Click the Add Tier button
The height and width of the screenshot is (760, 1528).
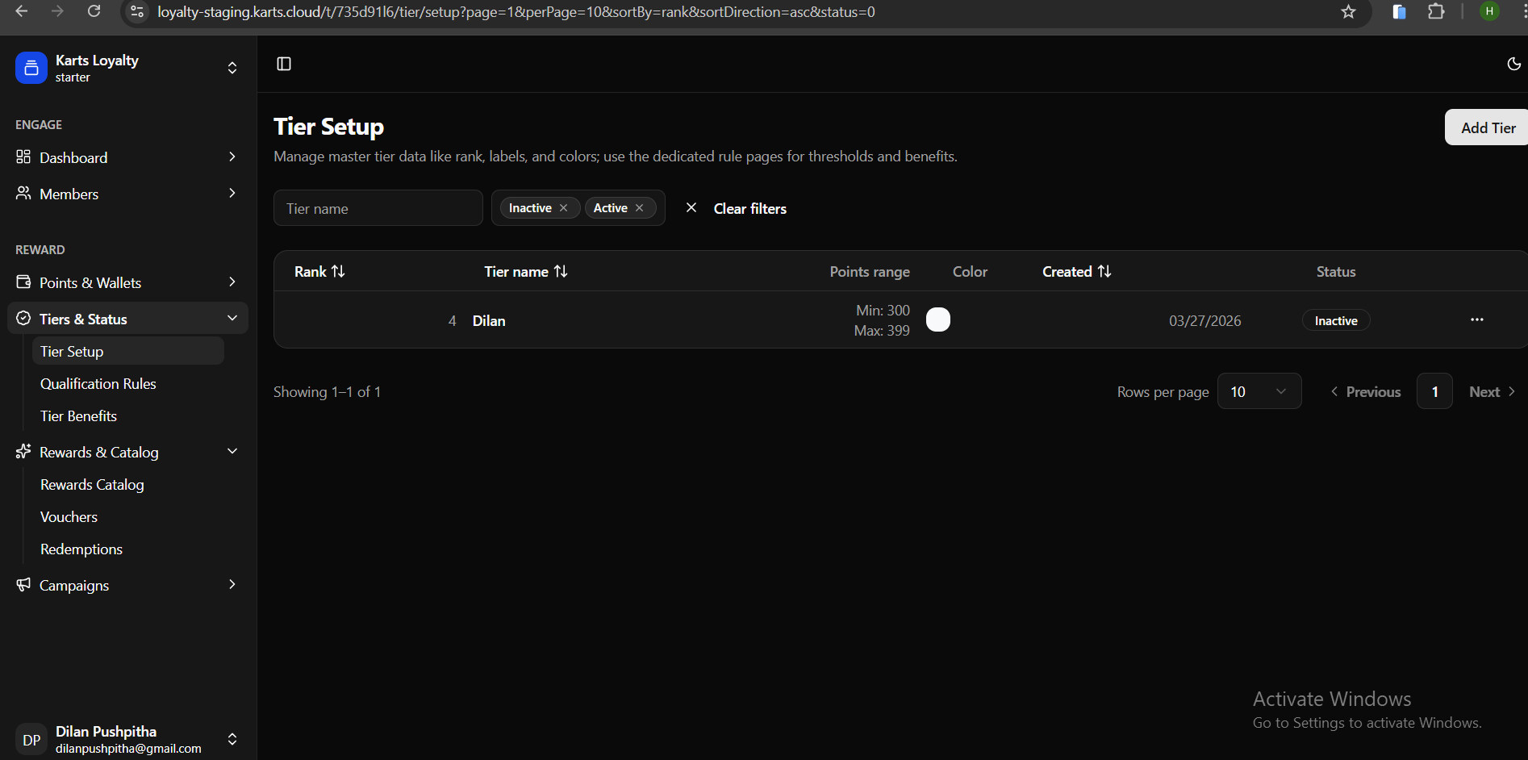pyautogui.click(x=1487, y=127)
